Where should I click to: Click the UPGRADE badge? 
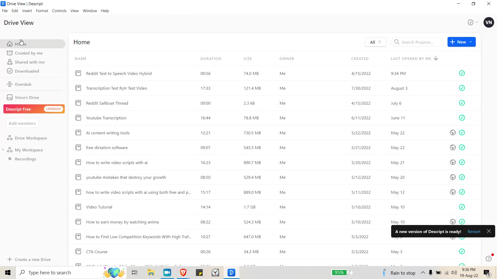coord(54,109)
